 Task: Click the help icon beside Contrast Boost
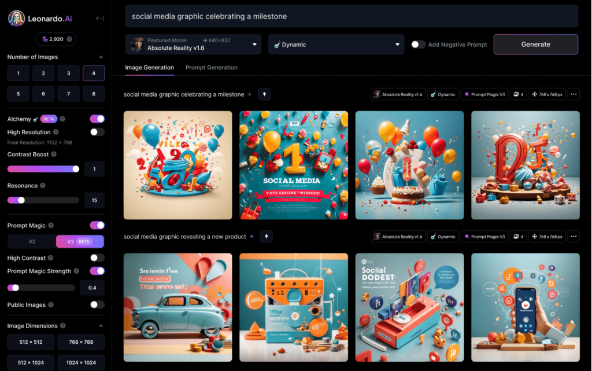coord(54,155)
